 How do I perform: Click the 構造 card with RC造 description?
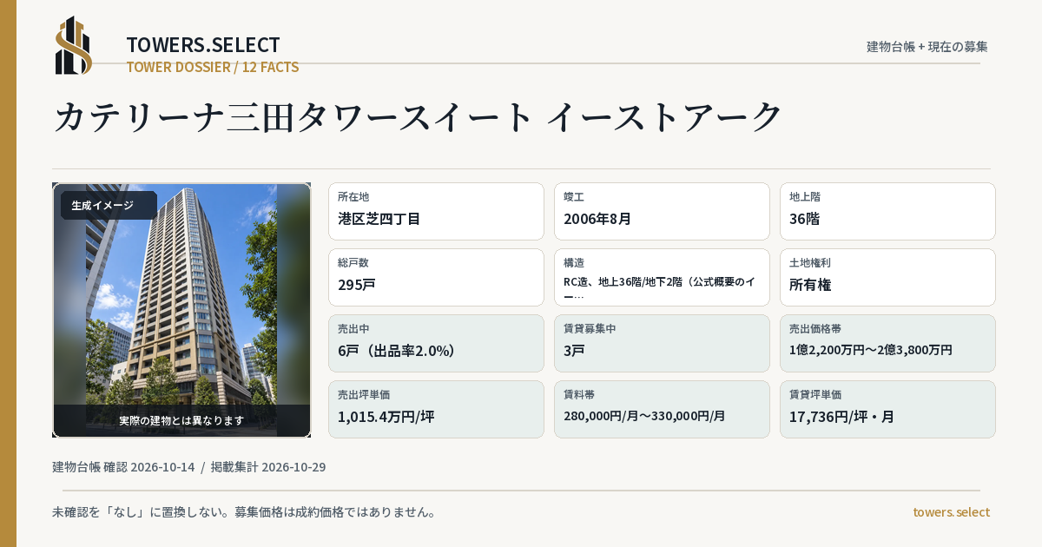coord(662,277)
